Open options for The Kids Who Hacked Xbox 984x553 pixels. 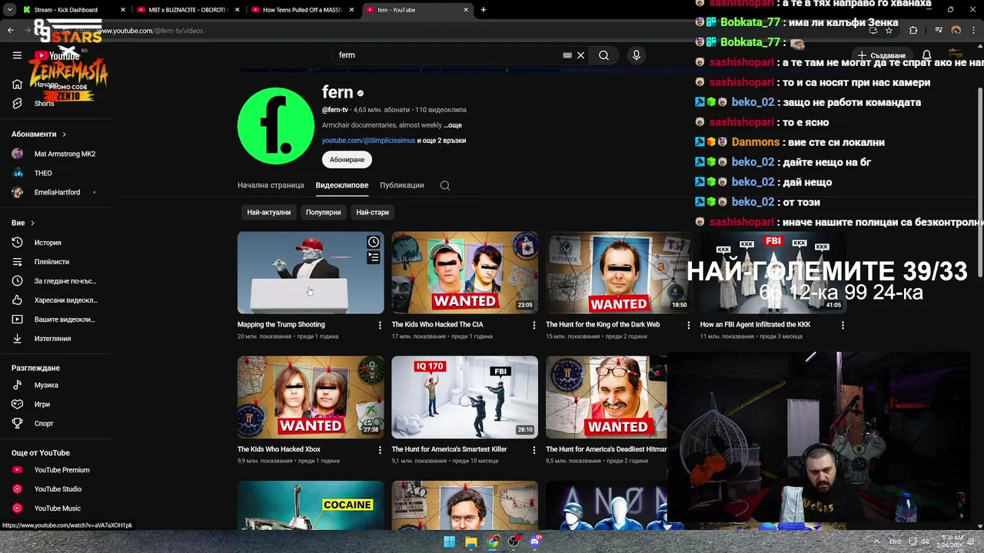380,450
